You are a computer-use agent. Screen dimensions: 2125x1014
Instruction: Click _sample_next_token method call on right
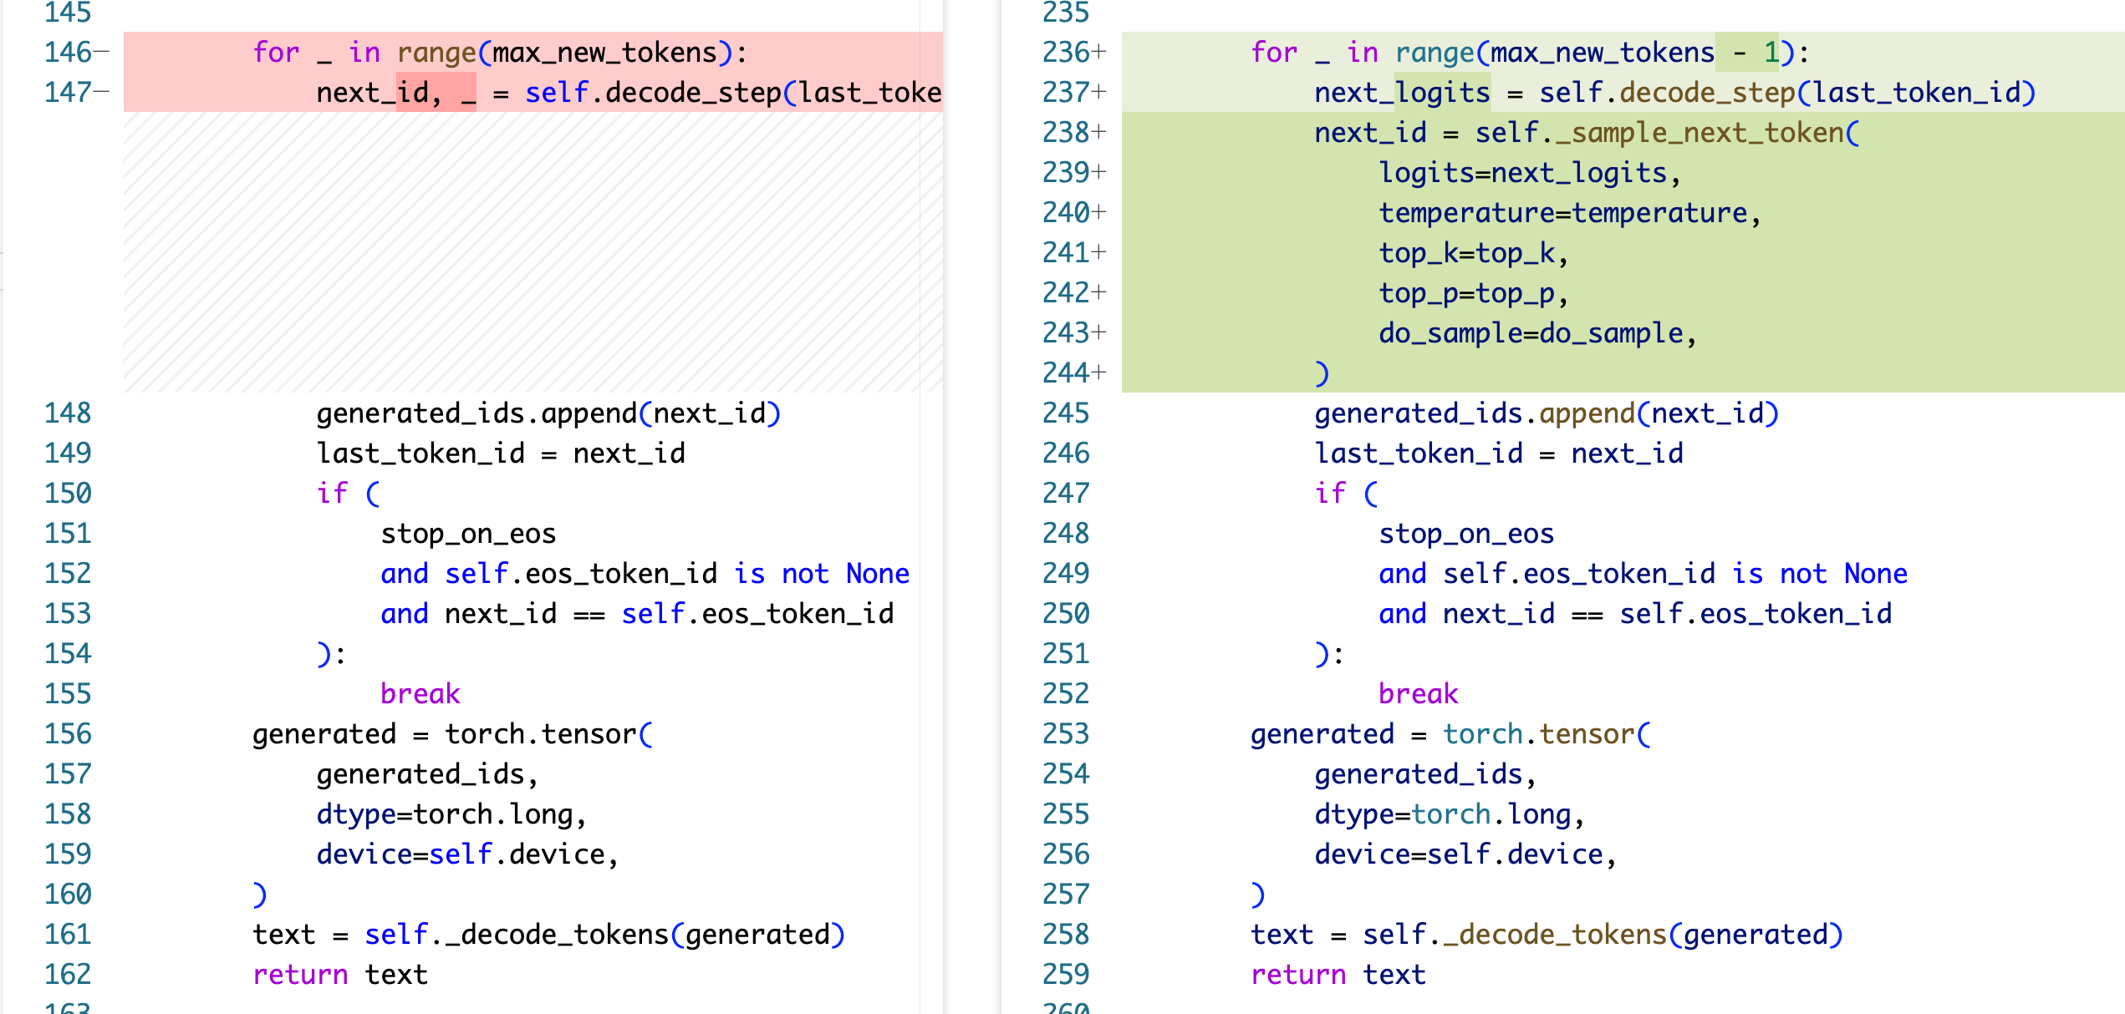[1700, 132]
